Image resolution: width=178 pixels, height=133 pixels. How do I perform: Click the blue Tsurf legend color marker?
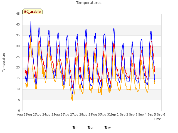coord(83,128)
